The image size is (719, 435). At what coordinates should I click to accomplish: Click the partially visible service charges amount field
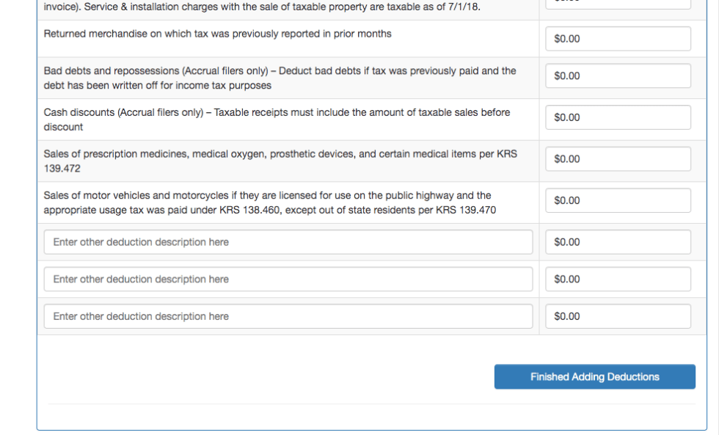(x=618, y=4)
